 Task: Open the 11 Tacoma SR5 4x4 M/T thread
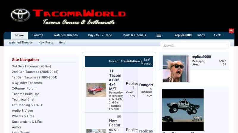pyautogui.click(x=115, y=80)
